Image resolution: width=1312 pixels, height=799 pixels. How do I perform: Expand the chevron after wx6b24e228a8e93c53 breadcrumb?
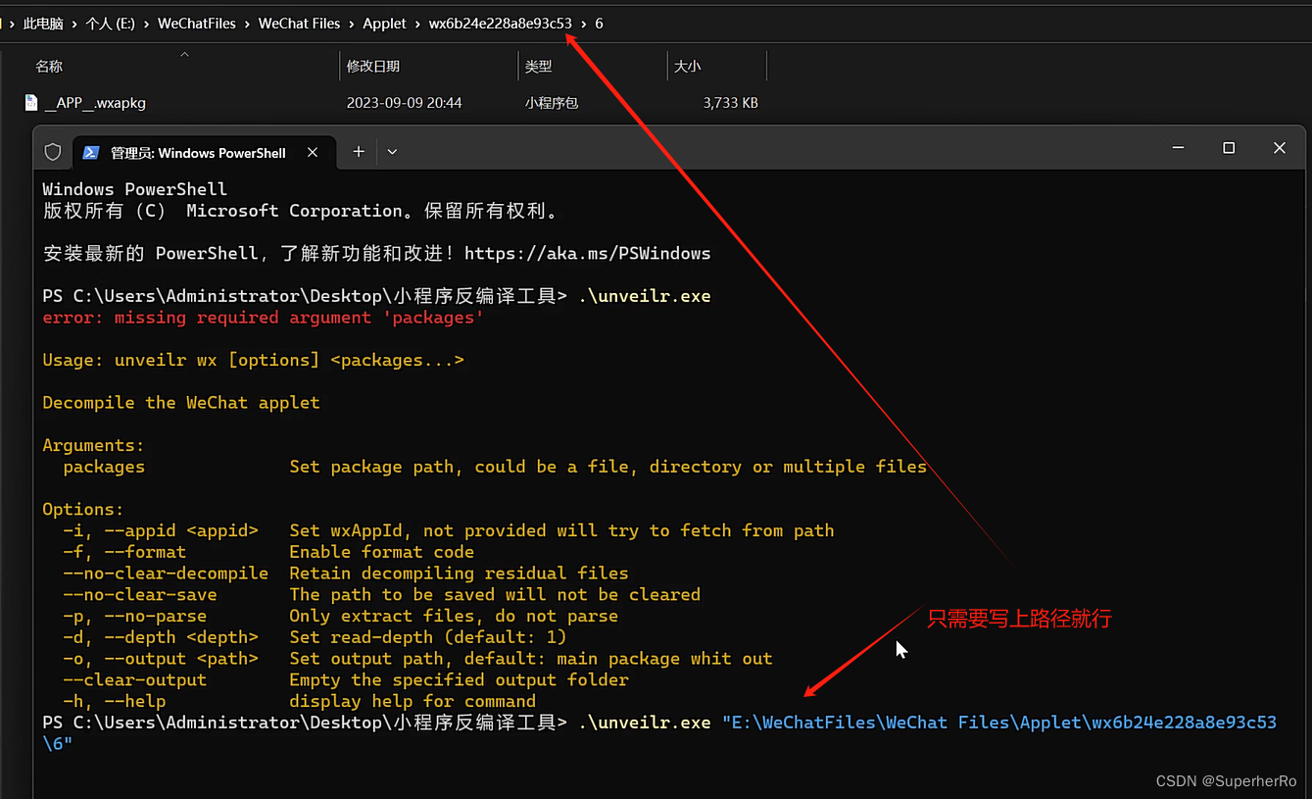(x=584, y=24)
